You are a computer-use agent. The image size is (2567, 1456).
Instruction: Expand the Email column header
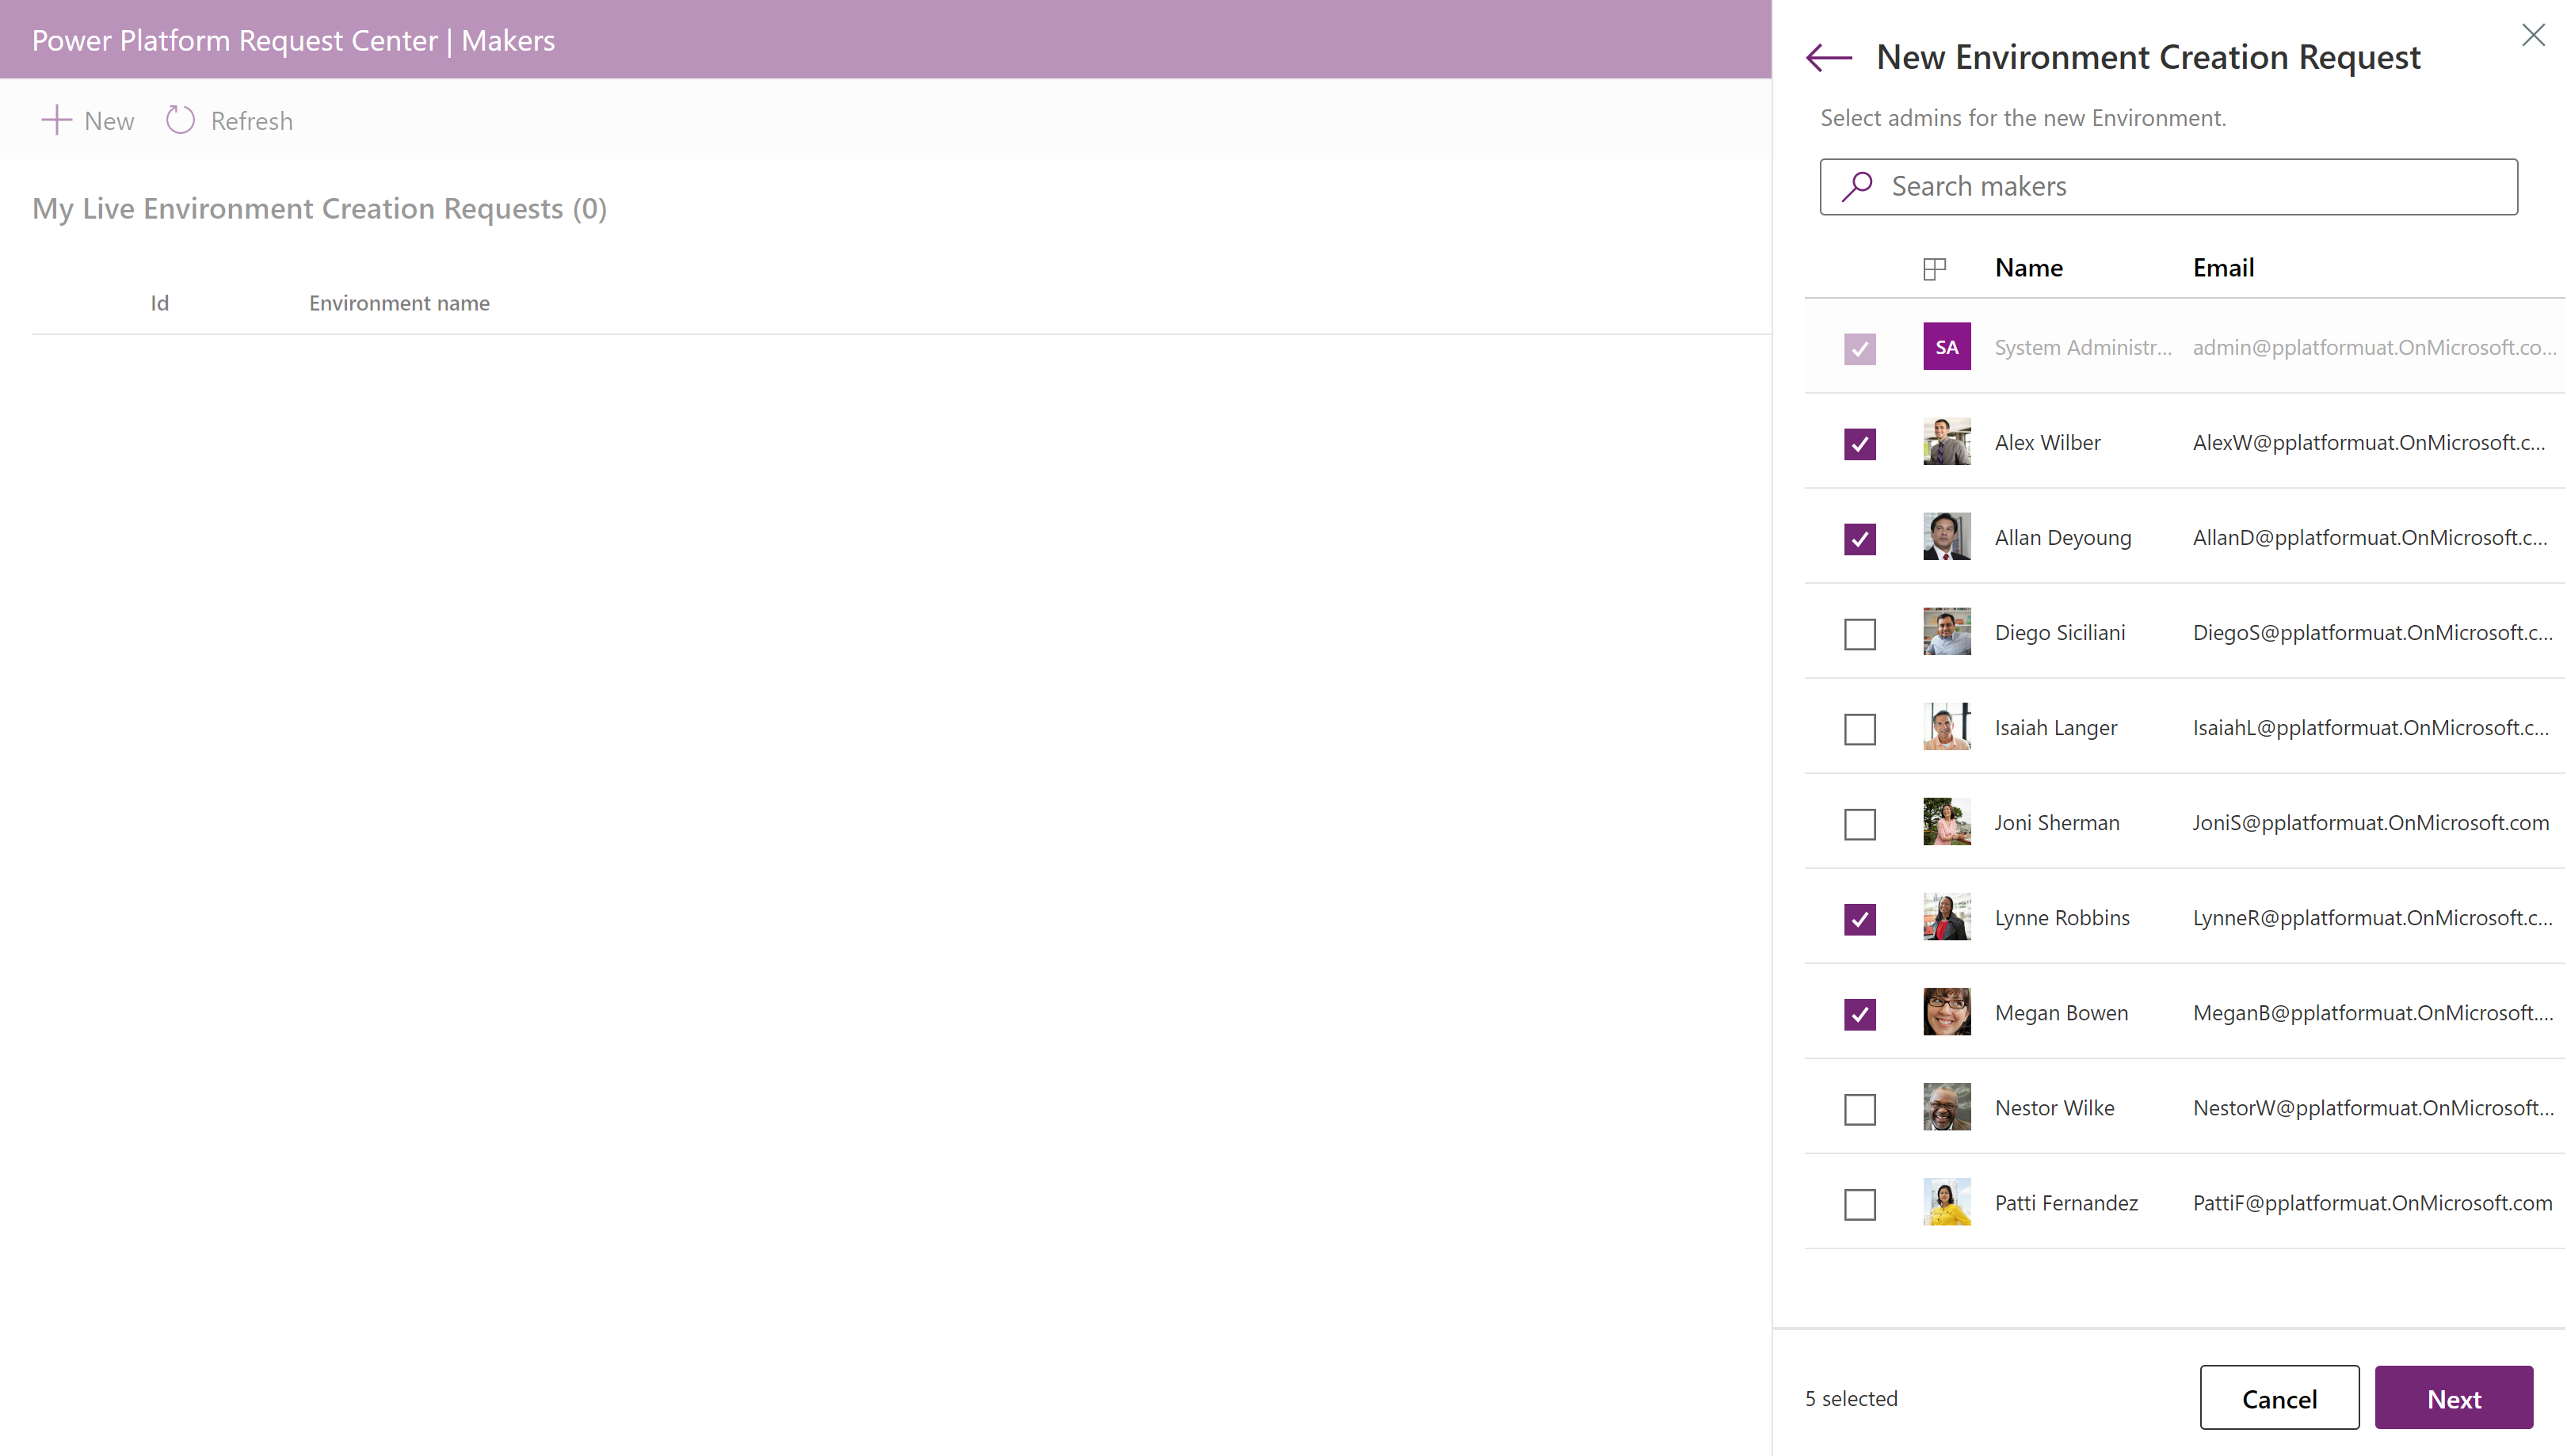click(x=2223, y=266)
